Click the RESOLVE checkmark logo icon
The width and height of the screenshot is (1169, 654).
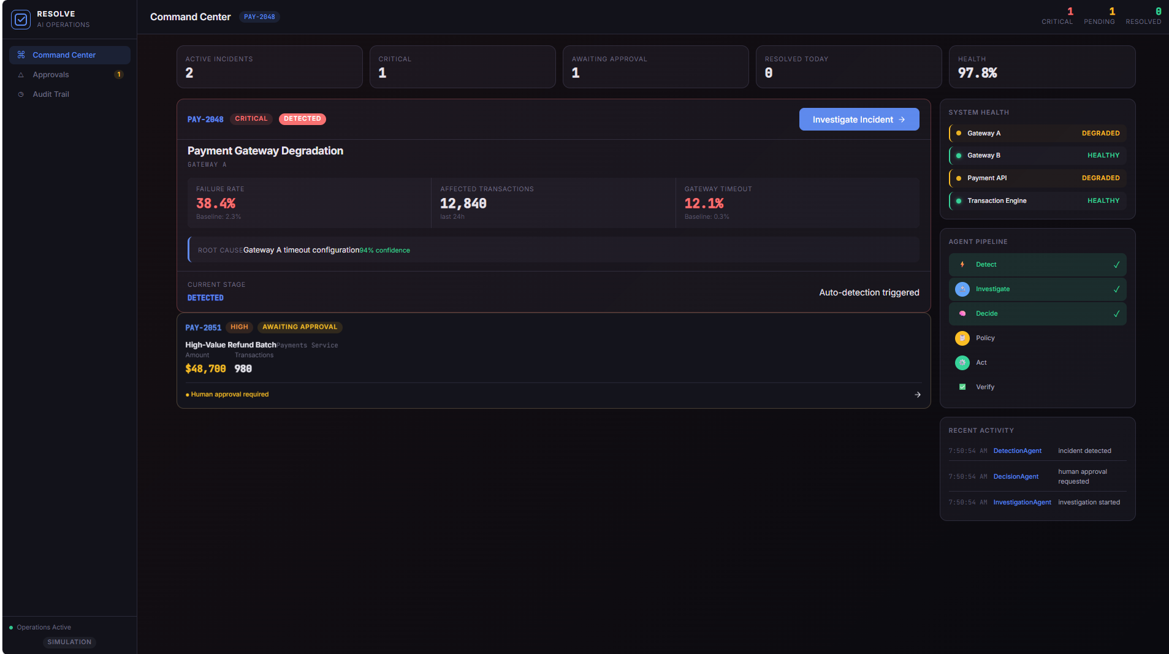pyautogui.click(x=21, y=20)
